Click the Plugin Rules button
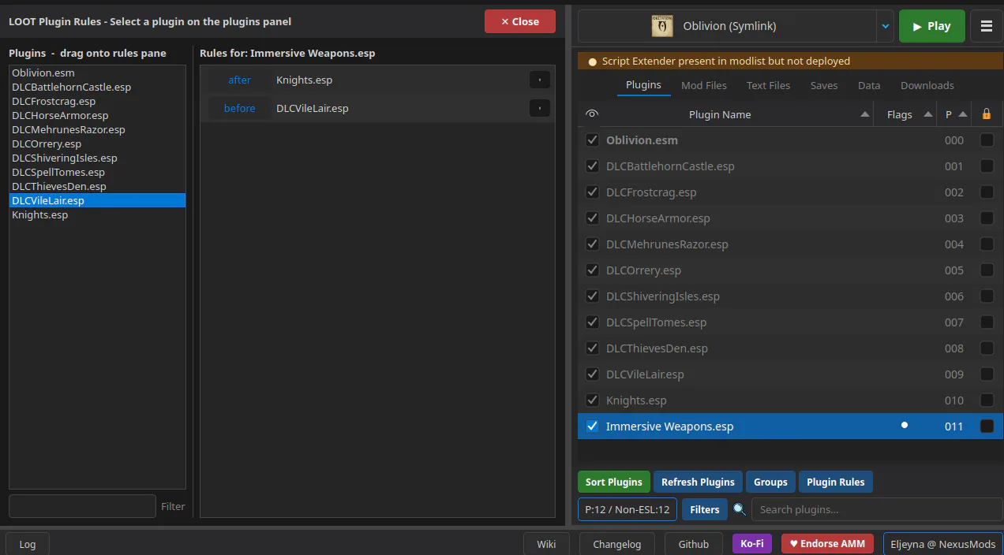This screenshot has width=1004, height=555. (836, 482)
